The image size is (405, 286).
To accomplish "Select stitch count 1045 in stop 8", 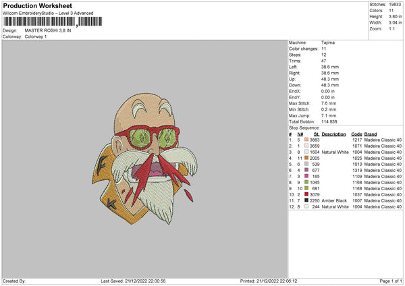I will click(315, 183).
